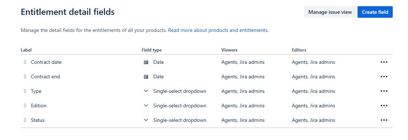
Task: Open more actions menu for Status row
Action: tap(384, 120)
